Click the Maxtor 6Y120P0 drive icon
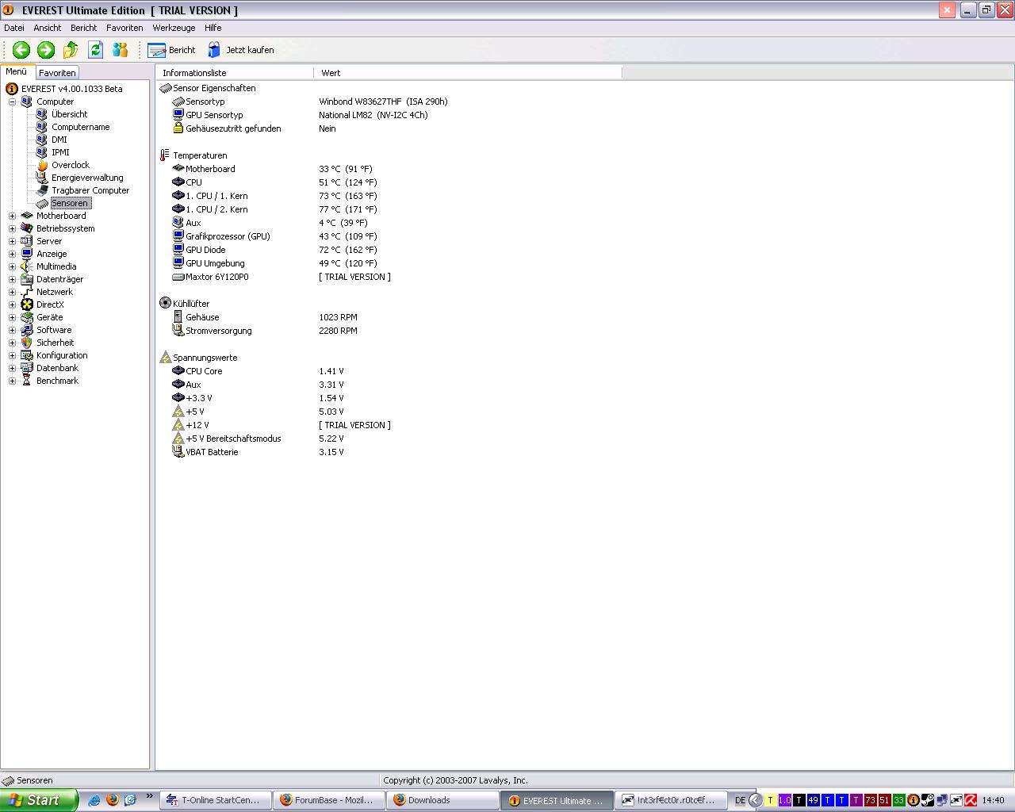The height and width of the screenshot is (812, 1015). 178,277
